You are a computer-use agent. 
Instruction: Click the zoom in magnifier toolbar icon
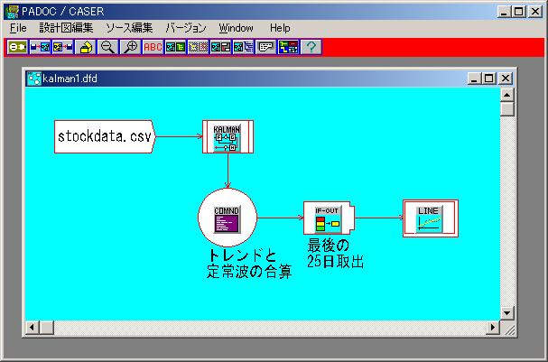(130, 46)
